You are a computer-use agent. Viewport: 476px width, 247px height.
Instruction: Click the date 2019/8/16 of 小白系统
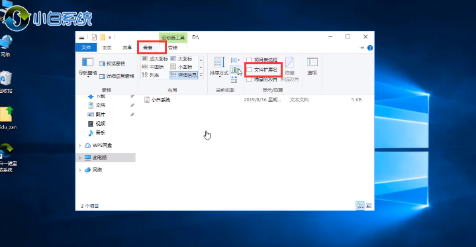point(262,99)
